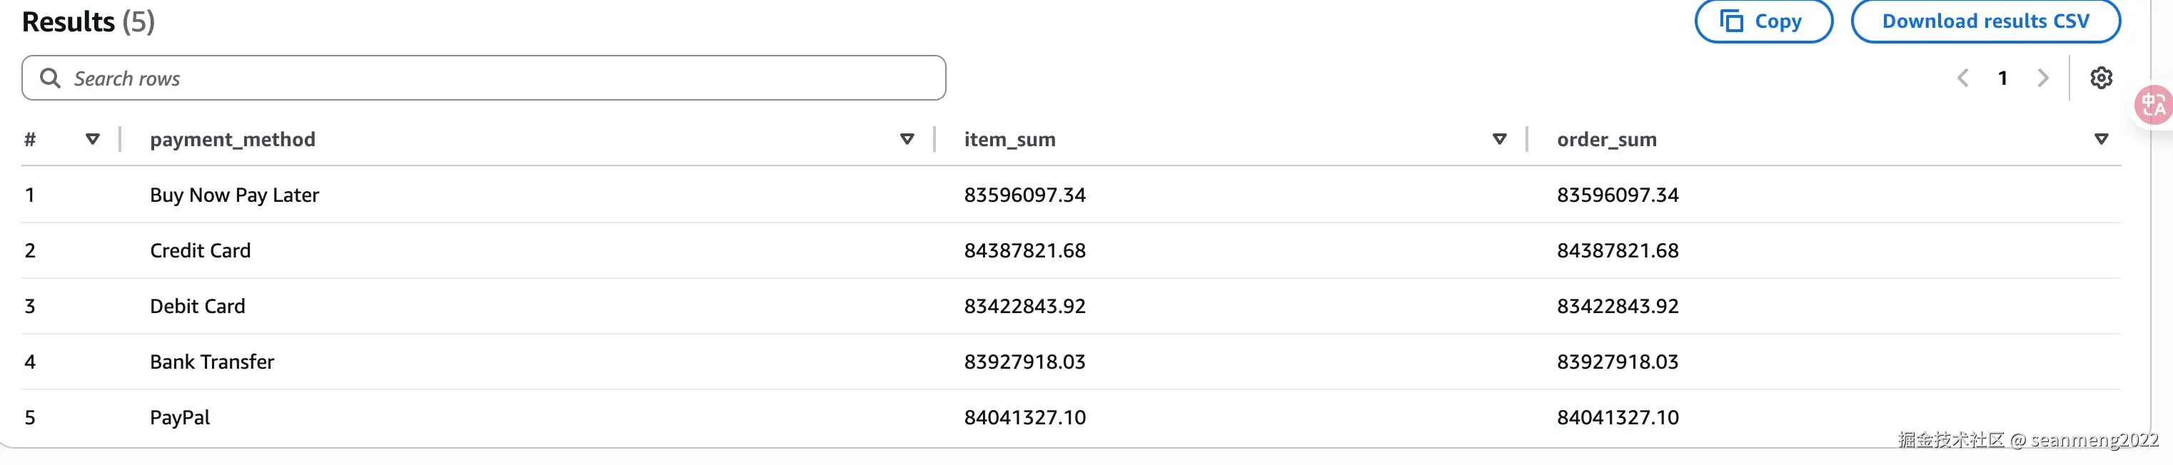Screen dimensions: 2173x465
Task: Sort by the row number column
Action: [x=93, y=139]
